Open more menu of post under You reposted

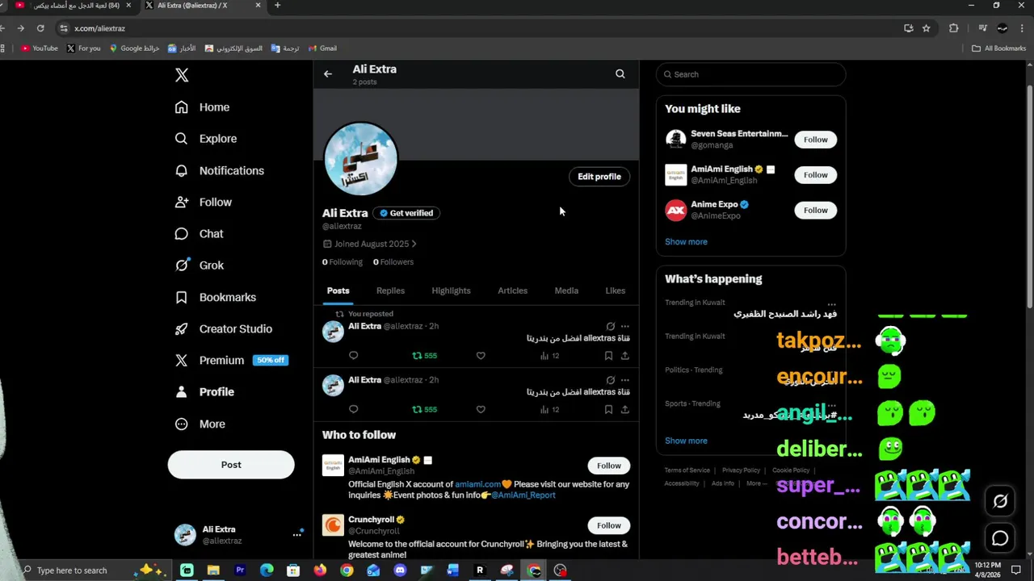pyautogui.click(x=625, y=326)
